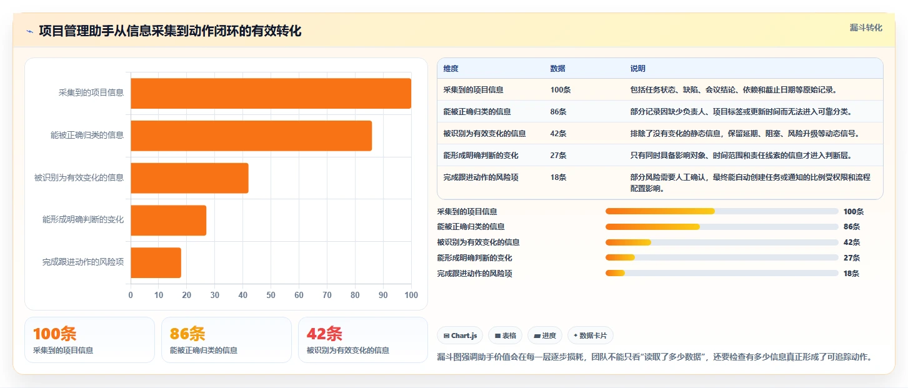908x388 pixels.
Task: Click the 采集到的项目信息 chart bar
Action: (271, 93)
